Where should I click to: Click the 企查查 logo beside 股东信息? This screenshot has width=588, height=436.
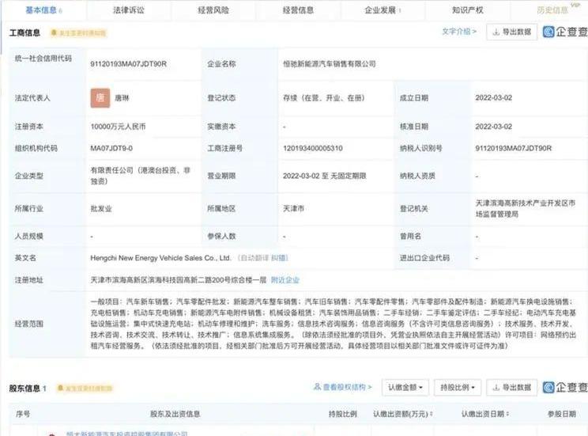tap(566, 387)
